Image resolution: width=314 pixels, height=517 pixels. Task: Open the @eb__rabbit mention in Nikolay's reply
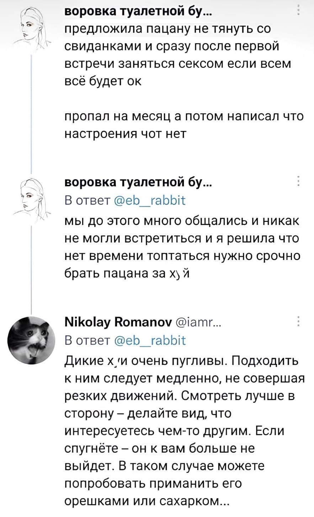tap(149, 341)
